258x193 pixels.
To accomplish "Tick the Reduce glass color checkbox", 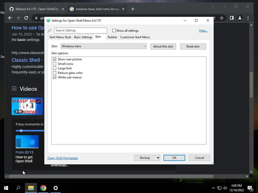I will pos(54,73).
